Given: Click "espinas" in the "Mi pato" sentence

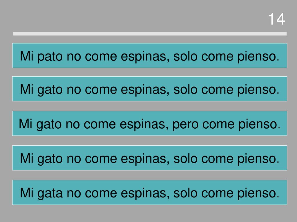Looking at the screenshot, I should 145,56.
